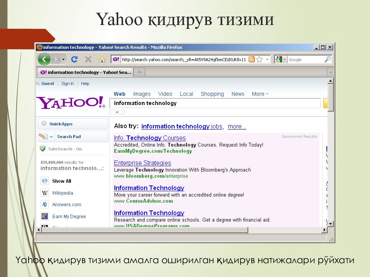Click the QuickApps gear icon
Screen dimensions: 370x277
point(44,123)
